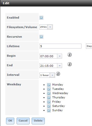Open the Filesystem/Volume ZFS1 dropdown
The image size is (92, 126).
(50, 27)
